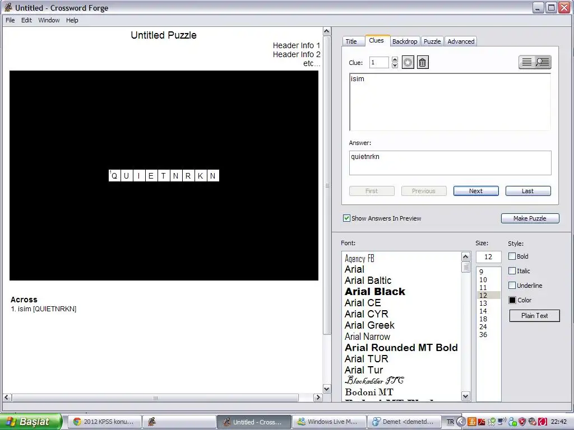The image size is (574, 430).
Task: Choose font size 9
Action: 482,272
